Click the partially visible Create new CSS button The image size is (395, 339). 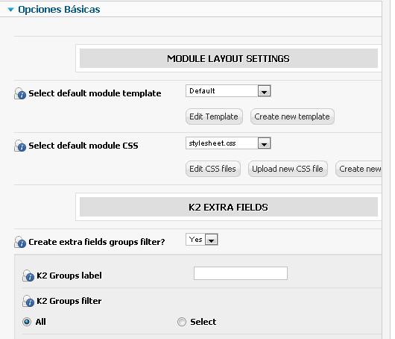coord(358,169)
